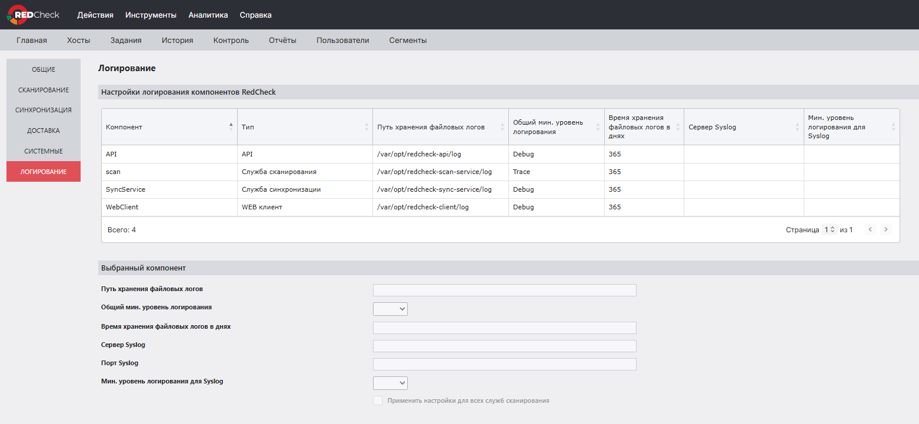
Task: Select the WebClient component row
Action: pos(500,207)
